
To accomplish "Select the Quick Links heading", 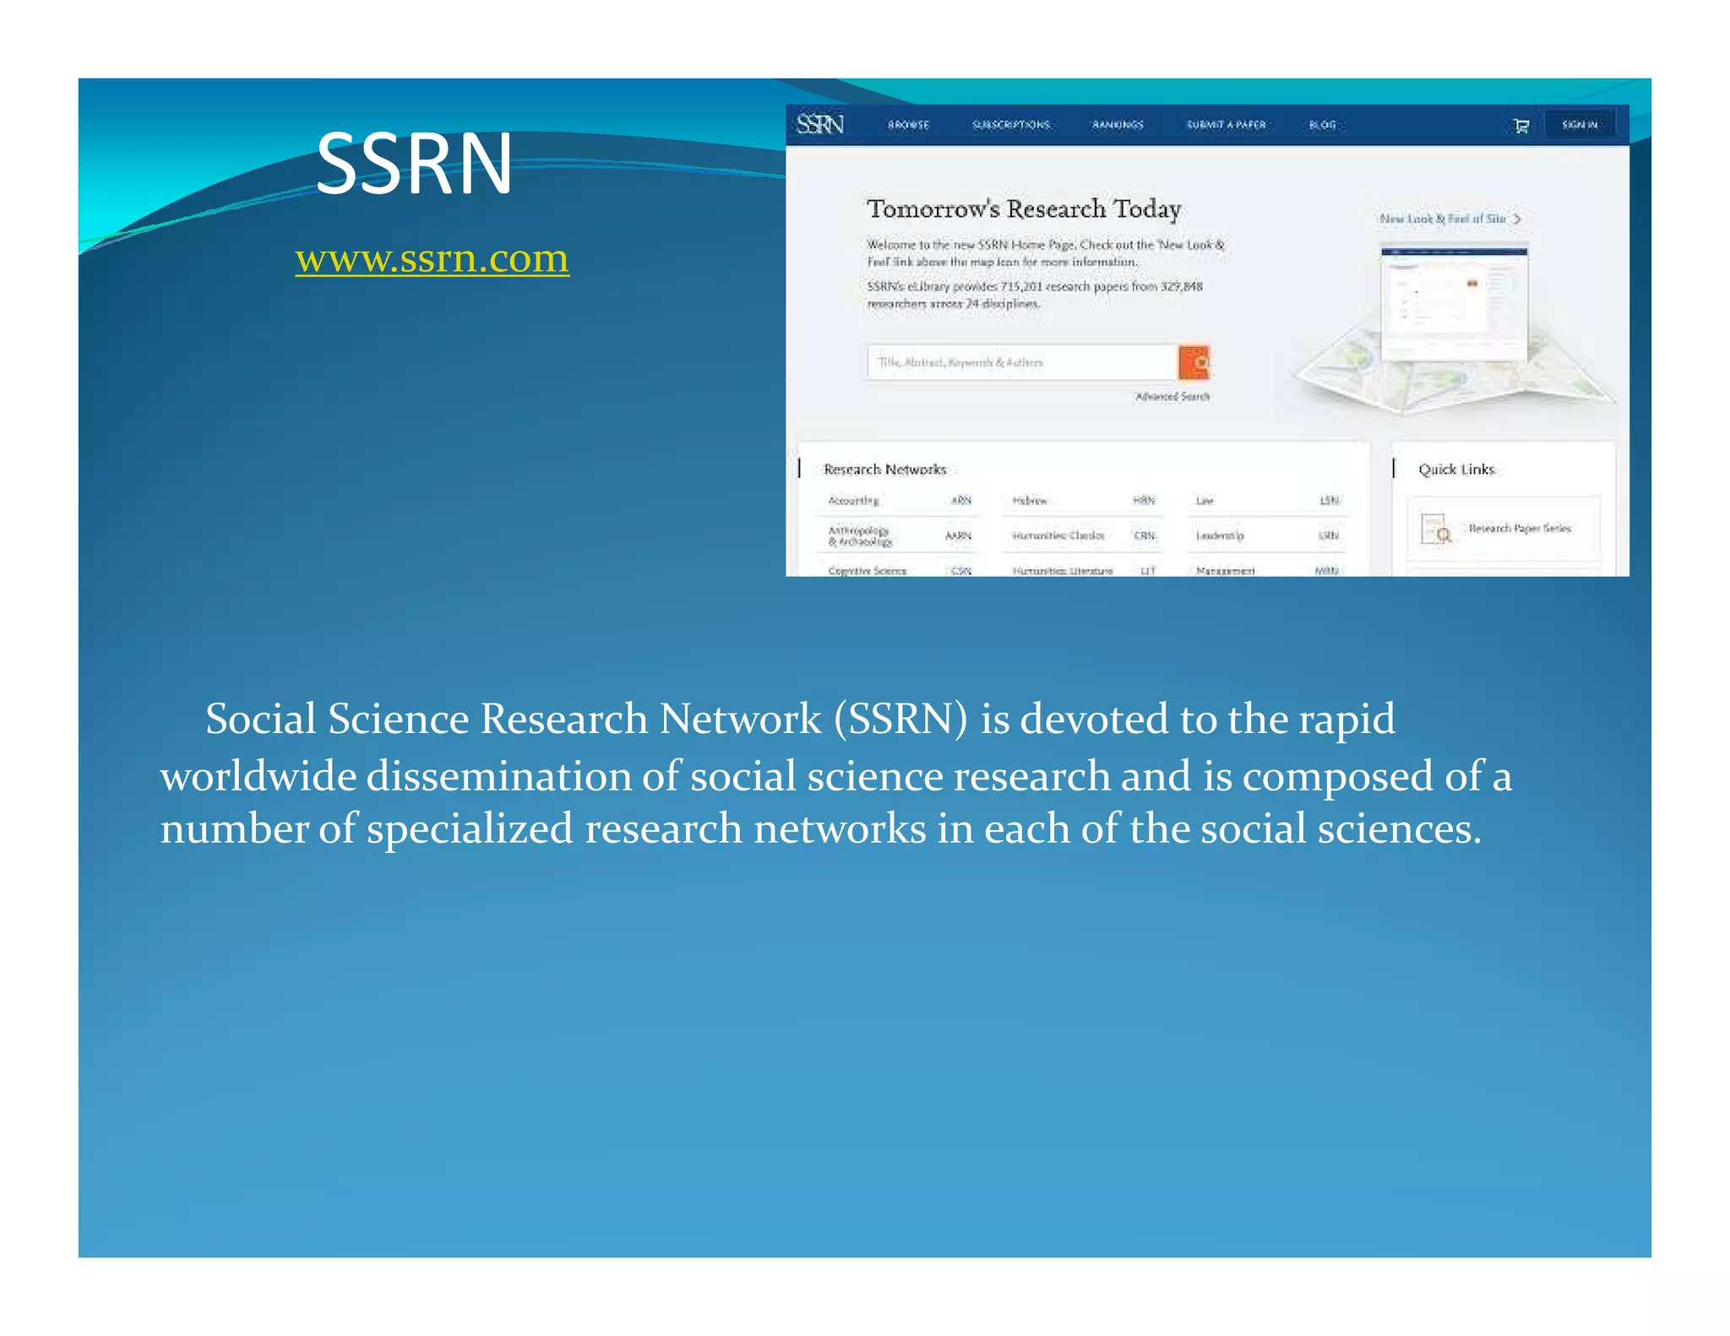I will 1456,470.
